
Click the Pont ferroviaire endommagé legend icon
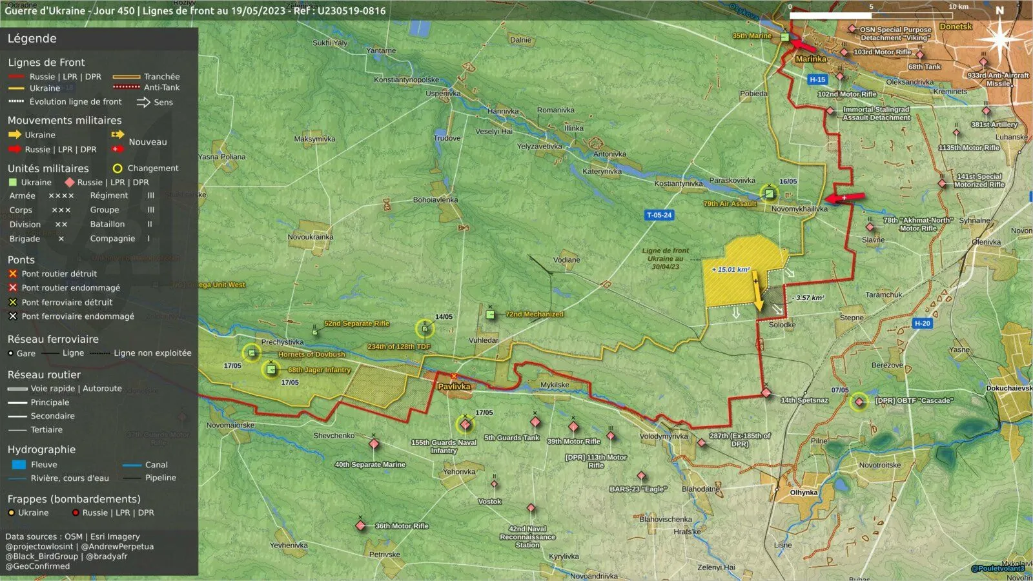coord(13,316)
